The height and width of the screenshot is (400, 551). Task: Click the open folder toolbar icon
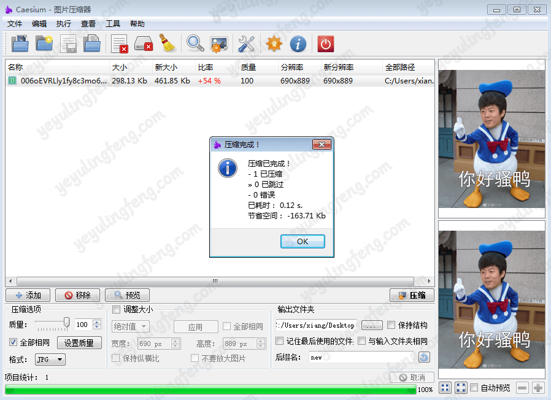pos(44,44)
